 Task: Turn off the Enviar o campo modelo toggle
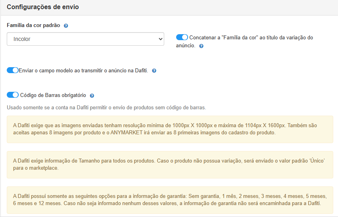click(x=13, y=70)
